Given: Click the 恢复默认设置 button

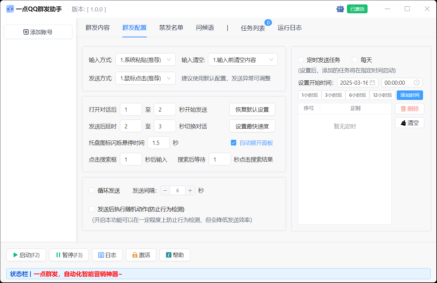Looking at the screenshot, I should tap(252, 109).
